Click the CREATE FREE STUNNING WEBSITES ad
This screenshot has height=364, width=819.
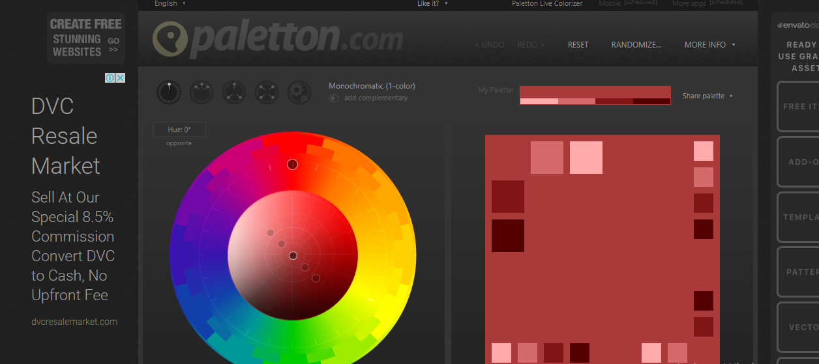[x=86, y=38]
